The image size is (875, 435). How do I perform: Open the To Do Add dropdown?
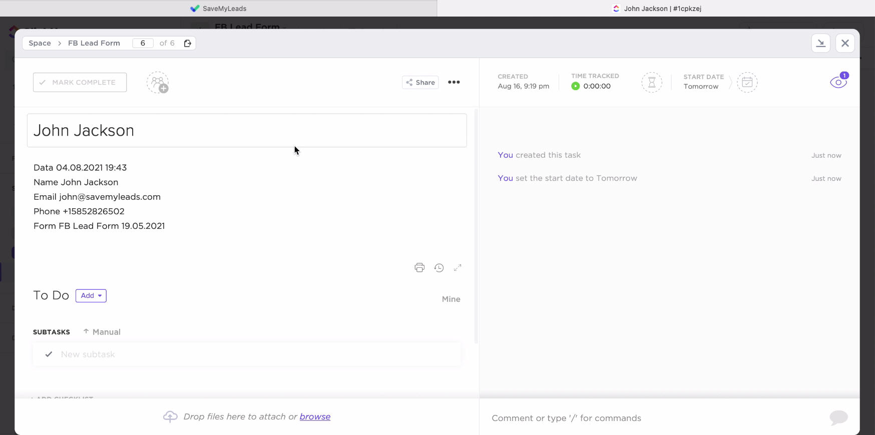click(x=91, y=296)
